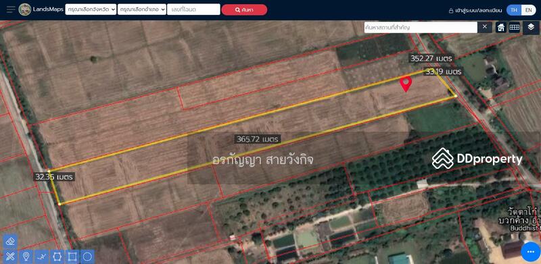Image resolution: width=541 pixels, height=264 pixels.
Task: Activate the ruler and pencil measure tool
Action: 10,257
